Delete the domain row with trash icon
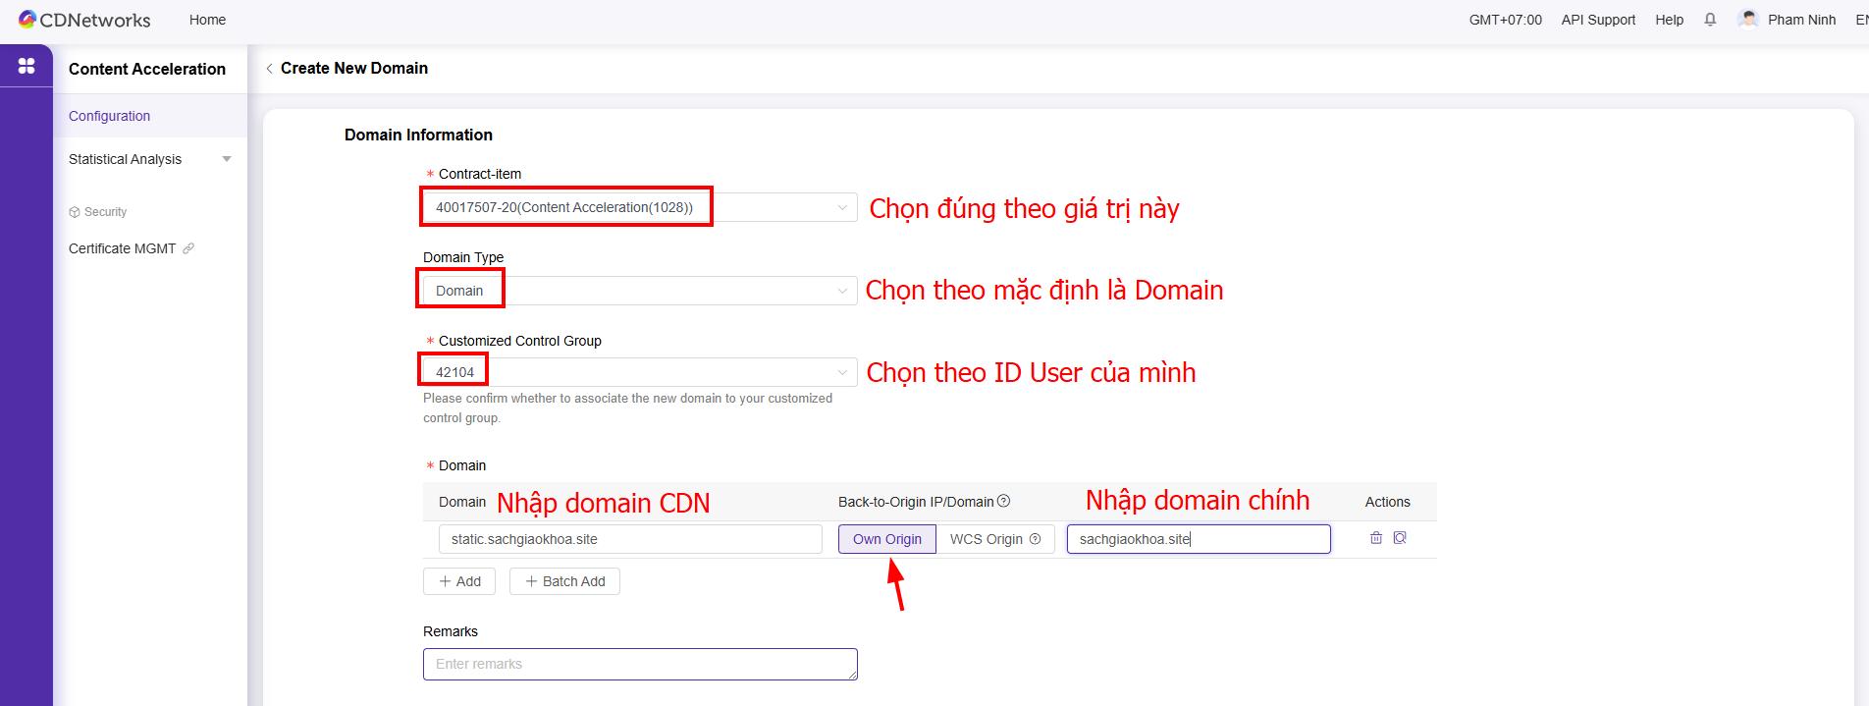The width and height of the screenshot is (1869, 706). coord(1375,538)
